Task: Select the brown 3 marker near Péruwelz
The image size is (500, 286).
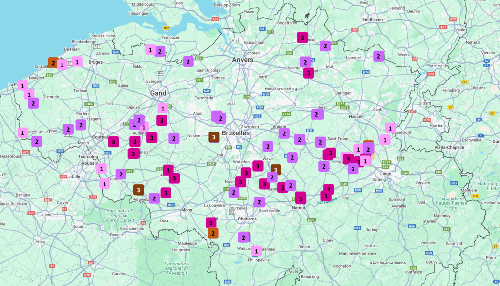Action: tap(139, 189)
